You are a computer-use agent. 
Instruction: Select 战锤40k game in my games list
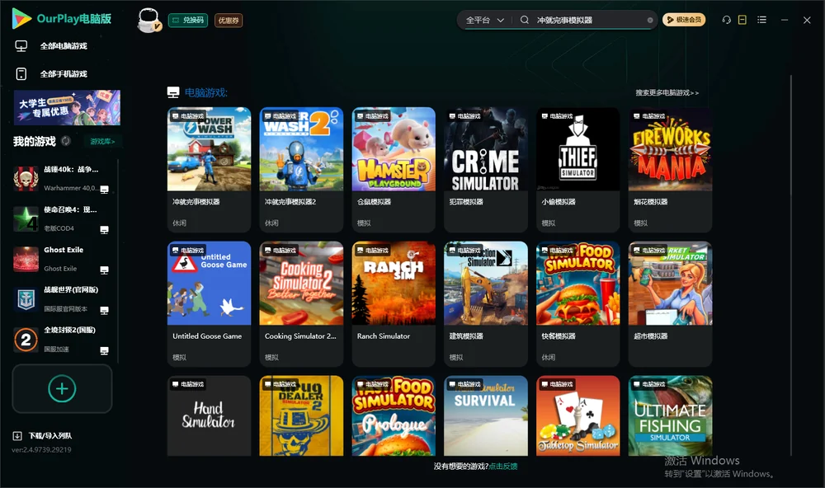click(62, 179)
